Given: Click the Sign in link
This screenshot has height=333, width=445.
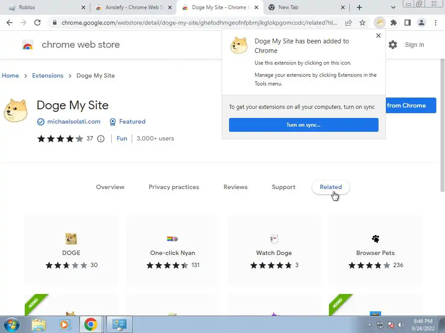Looking at the screenshot, I should pos(414,45).
